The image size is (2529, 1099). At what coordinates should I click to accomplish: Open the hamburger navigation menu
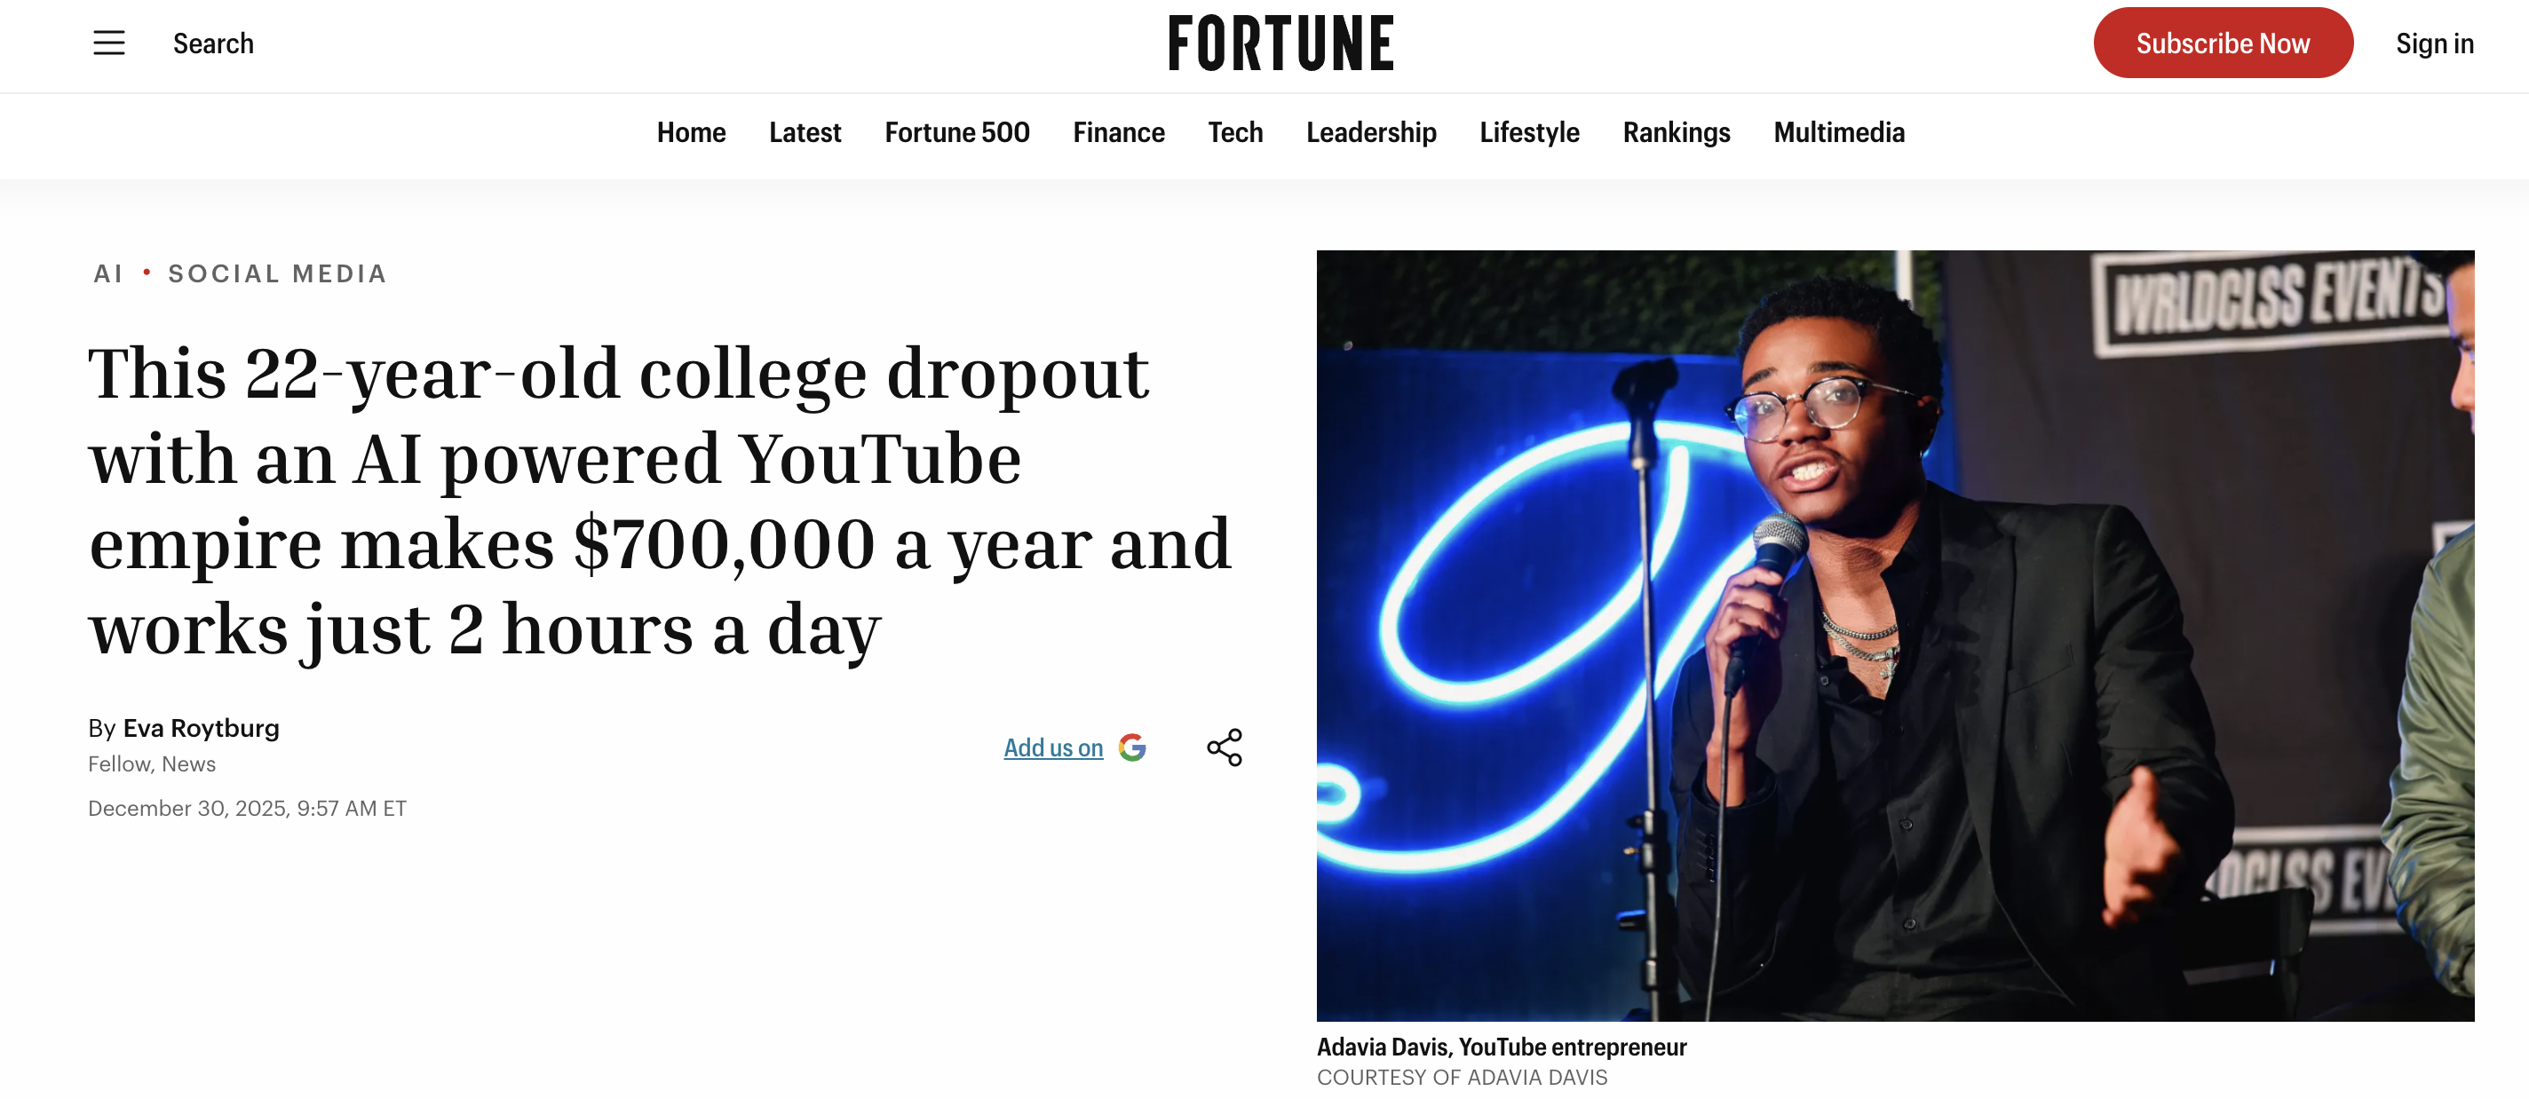coord(109,43)
